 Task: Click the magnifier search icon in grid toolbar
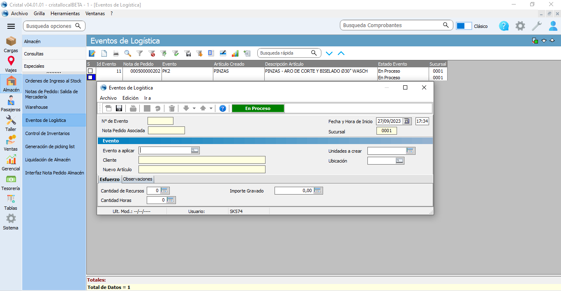128,53
